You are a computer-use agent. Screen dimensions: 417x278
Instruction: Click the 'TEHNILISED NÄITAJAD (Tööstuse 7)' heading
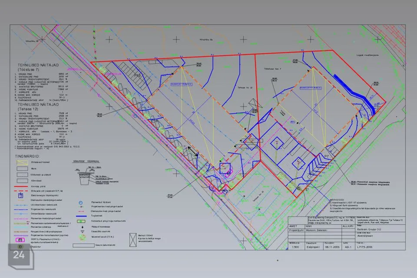click(x=38, y=67)
